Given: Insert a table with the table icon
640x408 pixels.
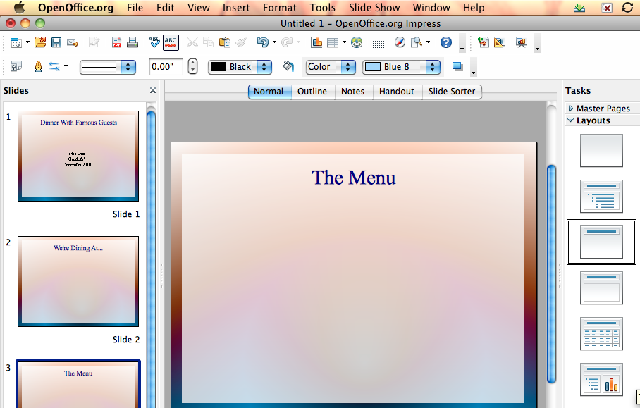Looking at the screenshot, I should 333,42.
